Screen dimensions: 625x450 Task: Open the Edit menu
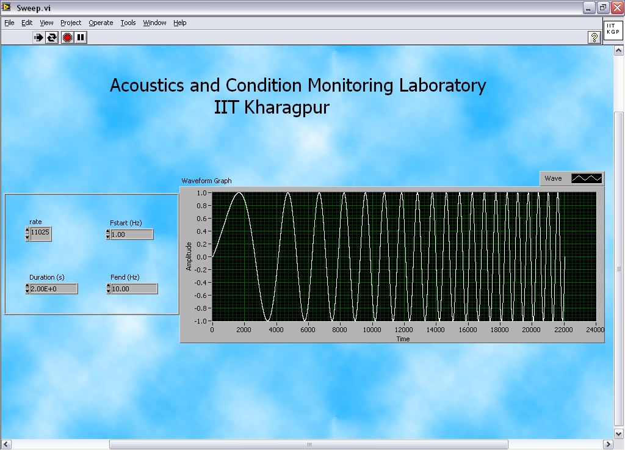[27, 23]
